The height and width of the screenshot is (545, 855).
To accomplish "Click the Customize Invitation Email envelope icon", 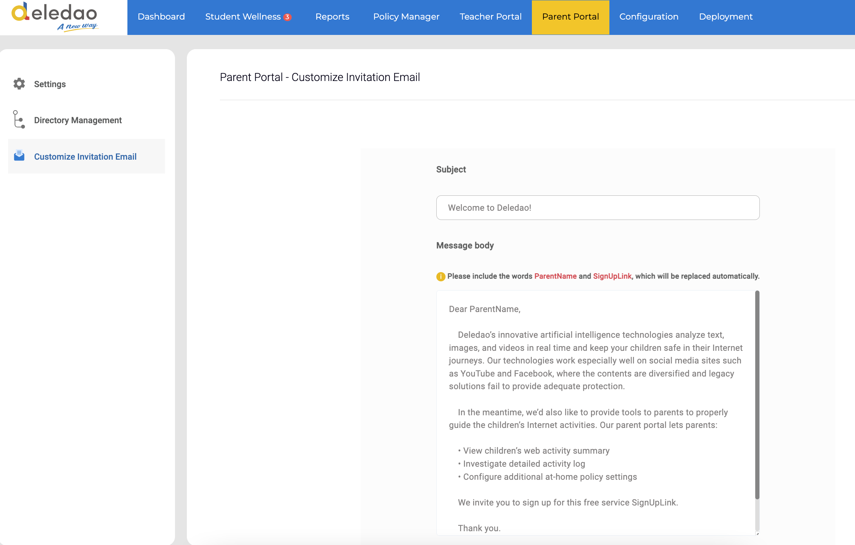I will point(19,155).
